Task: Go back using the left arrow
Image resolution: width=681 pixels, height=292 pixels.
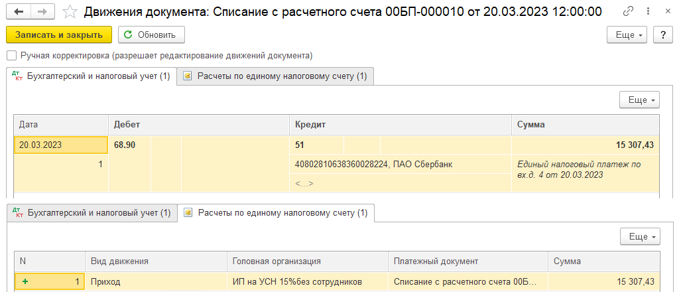Action: (x=18, y=12)
